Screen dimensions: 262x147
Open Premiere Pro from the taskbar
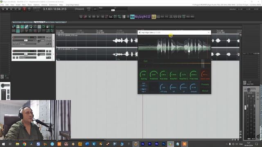coord(149,144)
